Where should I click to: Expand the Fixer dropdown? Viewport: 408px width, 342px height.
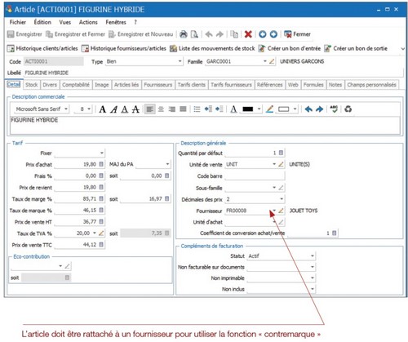point(102,153)
